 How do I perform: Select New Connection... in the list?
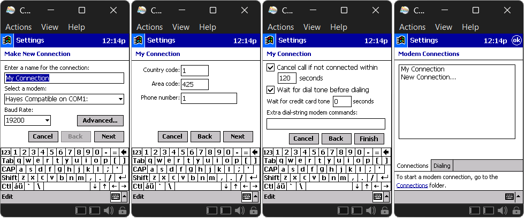click(x=428, y=77)
